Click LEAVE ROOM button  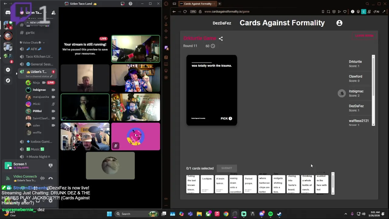[x=364, y=36]
